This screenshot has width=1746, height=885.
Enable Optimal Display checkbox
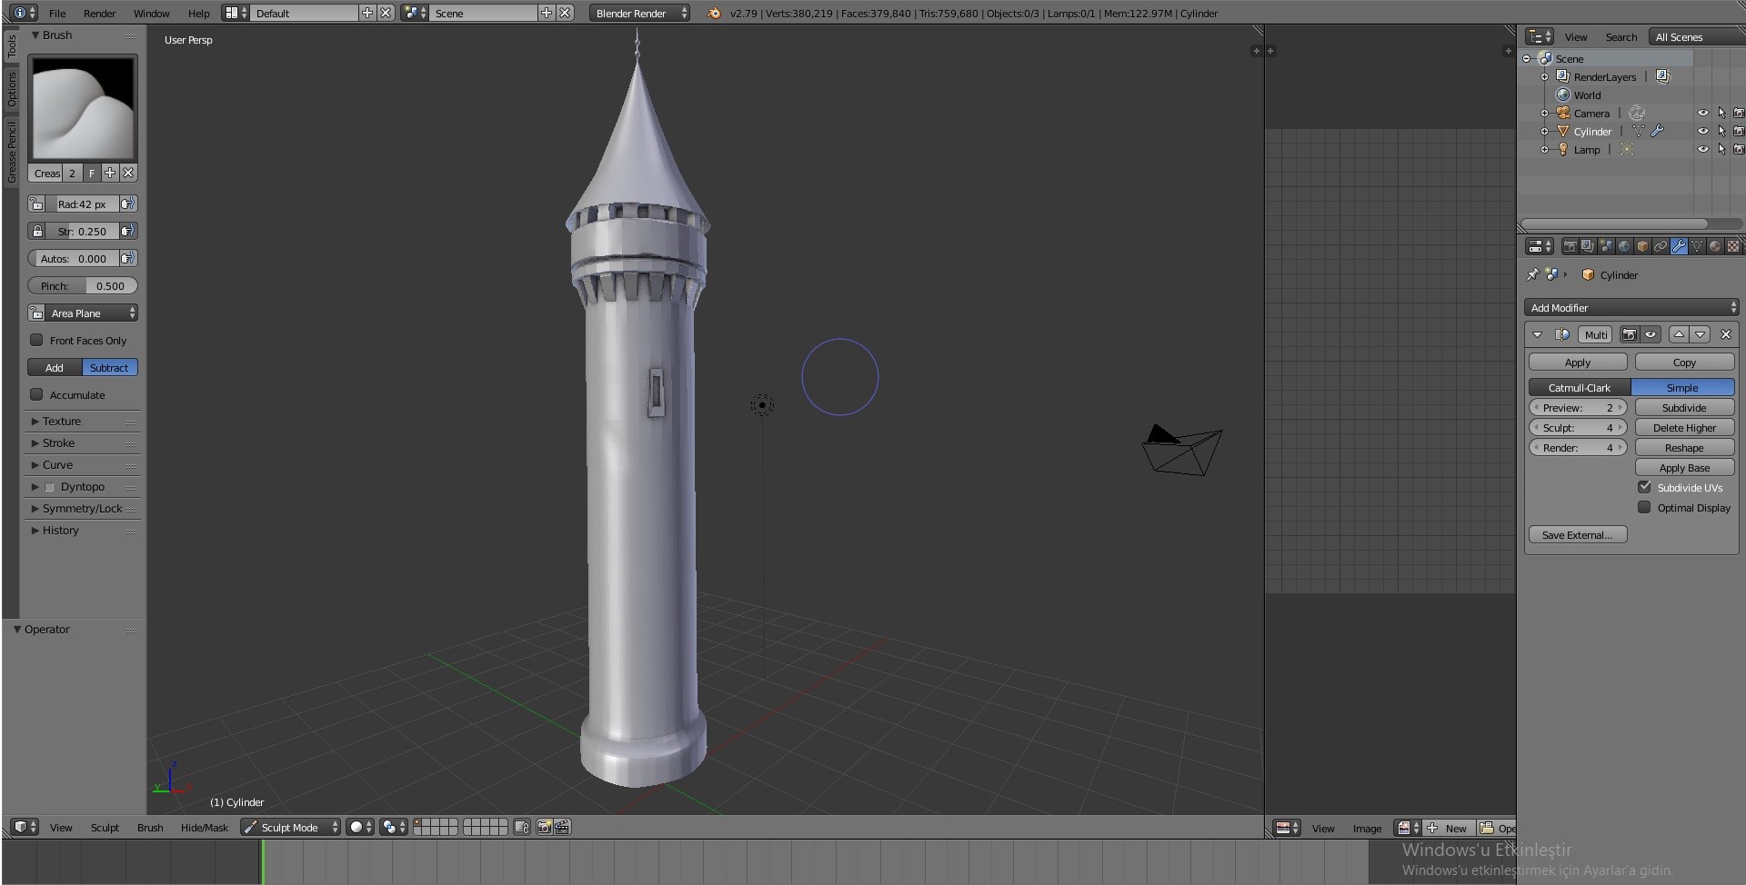coord(1644,507)
